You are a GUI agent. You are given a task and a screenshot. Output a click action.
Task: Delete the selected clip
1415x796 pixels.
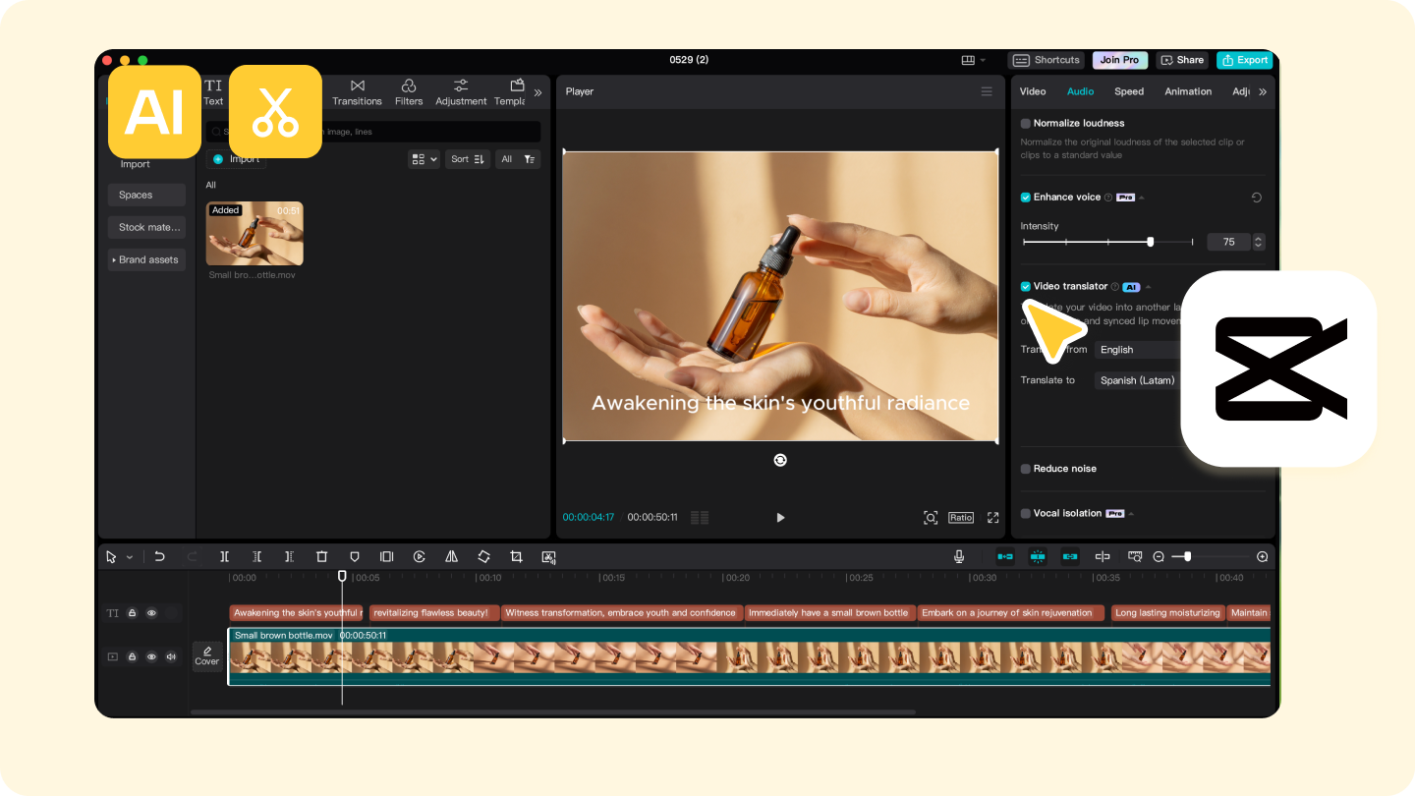pyautogui.click(x=321, y=556)
